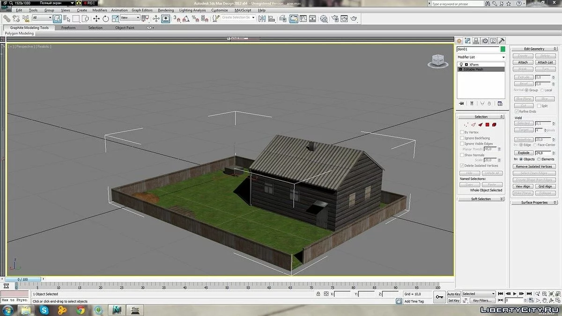
Task: Select Vertex sub-object level icon
Action: pyautogui.click(x=466, y=125)
